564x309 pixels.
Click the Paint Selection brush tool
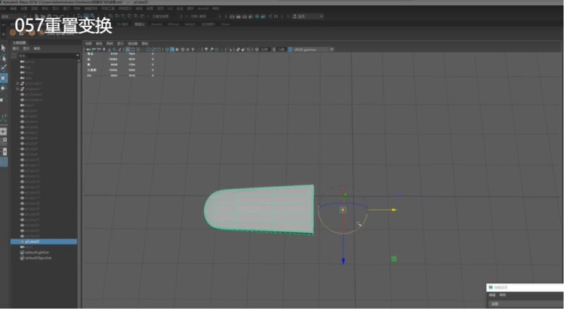[x=4, y=68]
